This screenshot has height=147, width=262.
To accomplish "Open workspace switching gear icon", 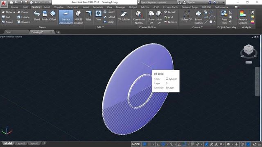I will tap(228, 144).
